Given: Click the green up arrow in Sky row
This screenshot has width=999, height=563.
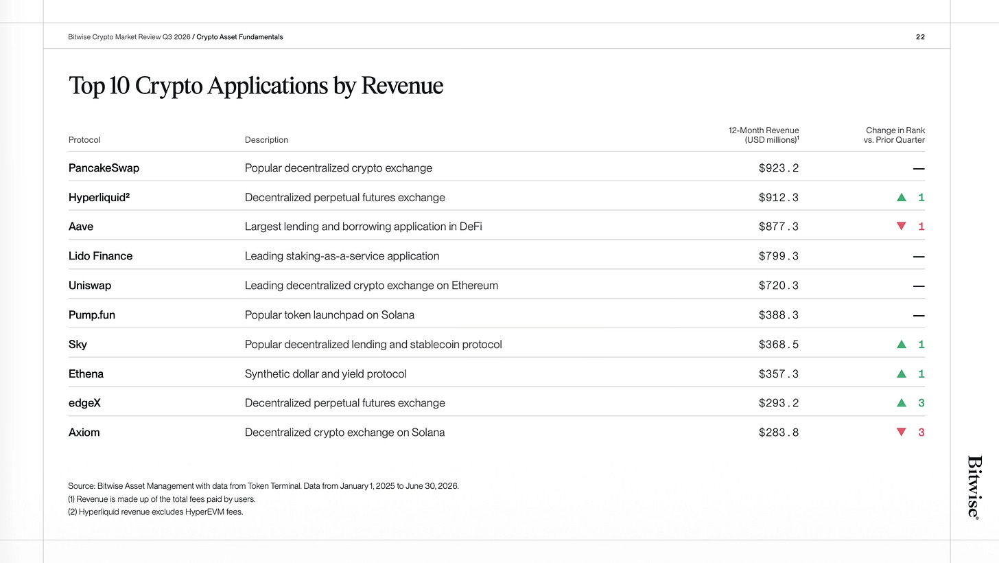Looking at the screenshot, I should tap(902, 344).
